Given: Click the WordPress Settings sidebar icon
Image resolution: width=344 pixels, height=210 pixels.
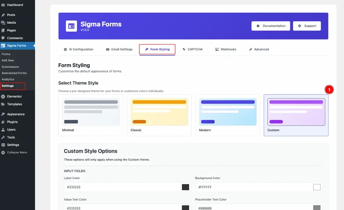Looking at the screenshot, I should pos(3,145).
